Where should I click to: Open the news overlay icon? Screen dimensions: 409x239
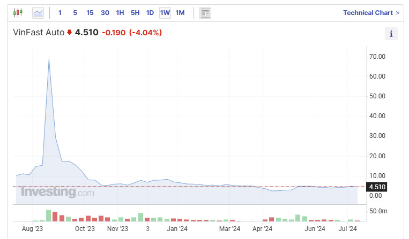(205, 13)
